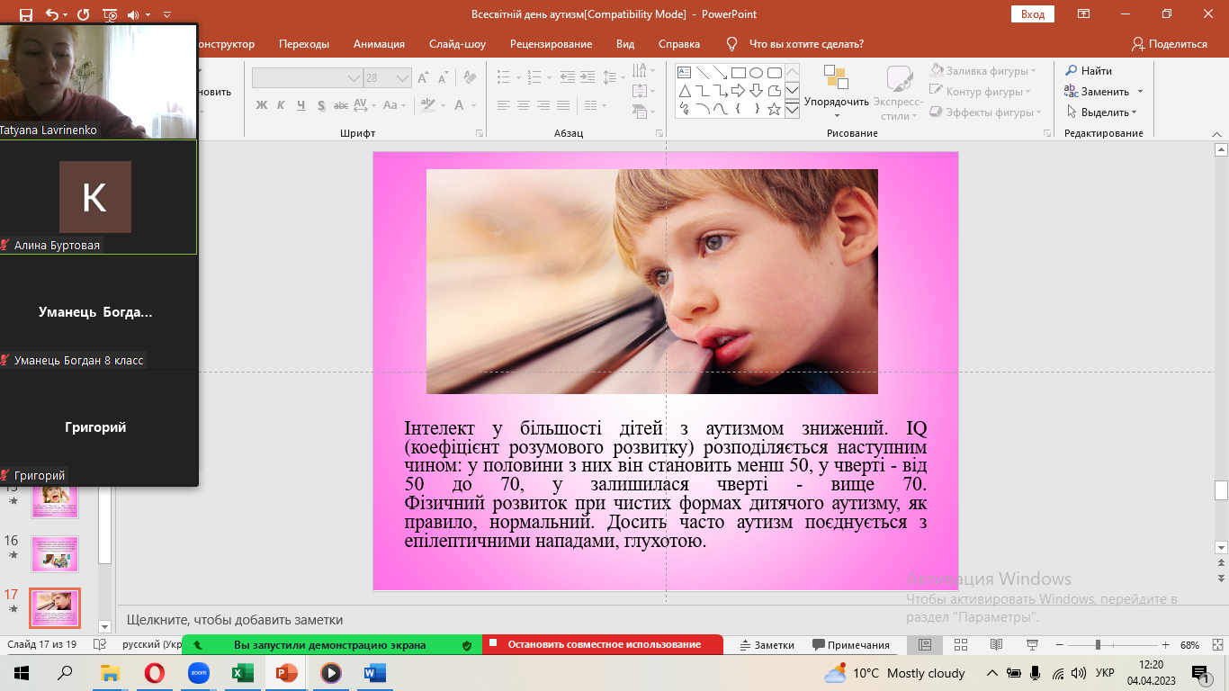Image resolution: width=1229 pixels, height=691 pixels.
Task: Open the Абзац paragraph dialog launcher
Action: pyautogui.click(x=659, y=133)
